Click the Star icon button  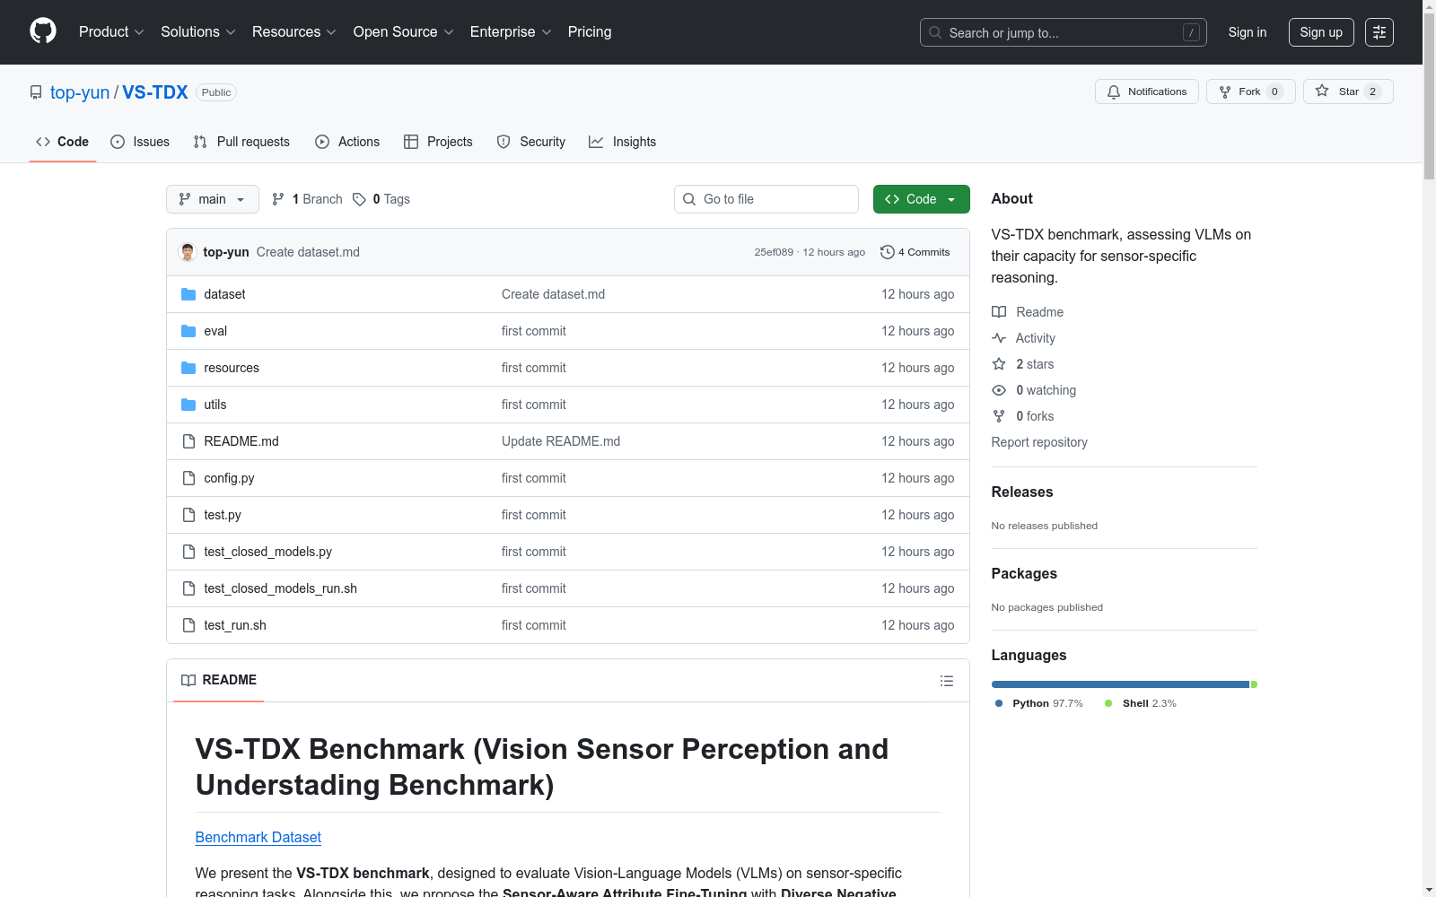pyautogui.click(x=1348, y=91)
